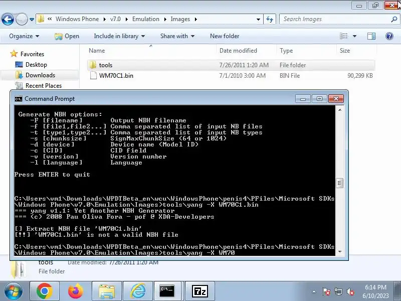Select Recent Places in navigation pane
This screenshot has height=301, width=401.
tap(44, 85)
